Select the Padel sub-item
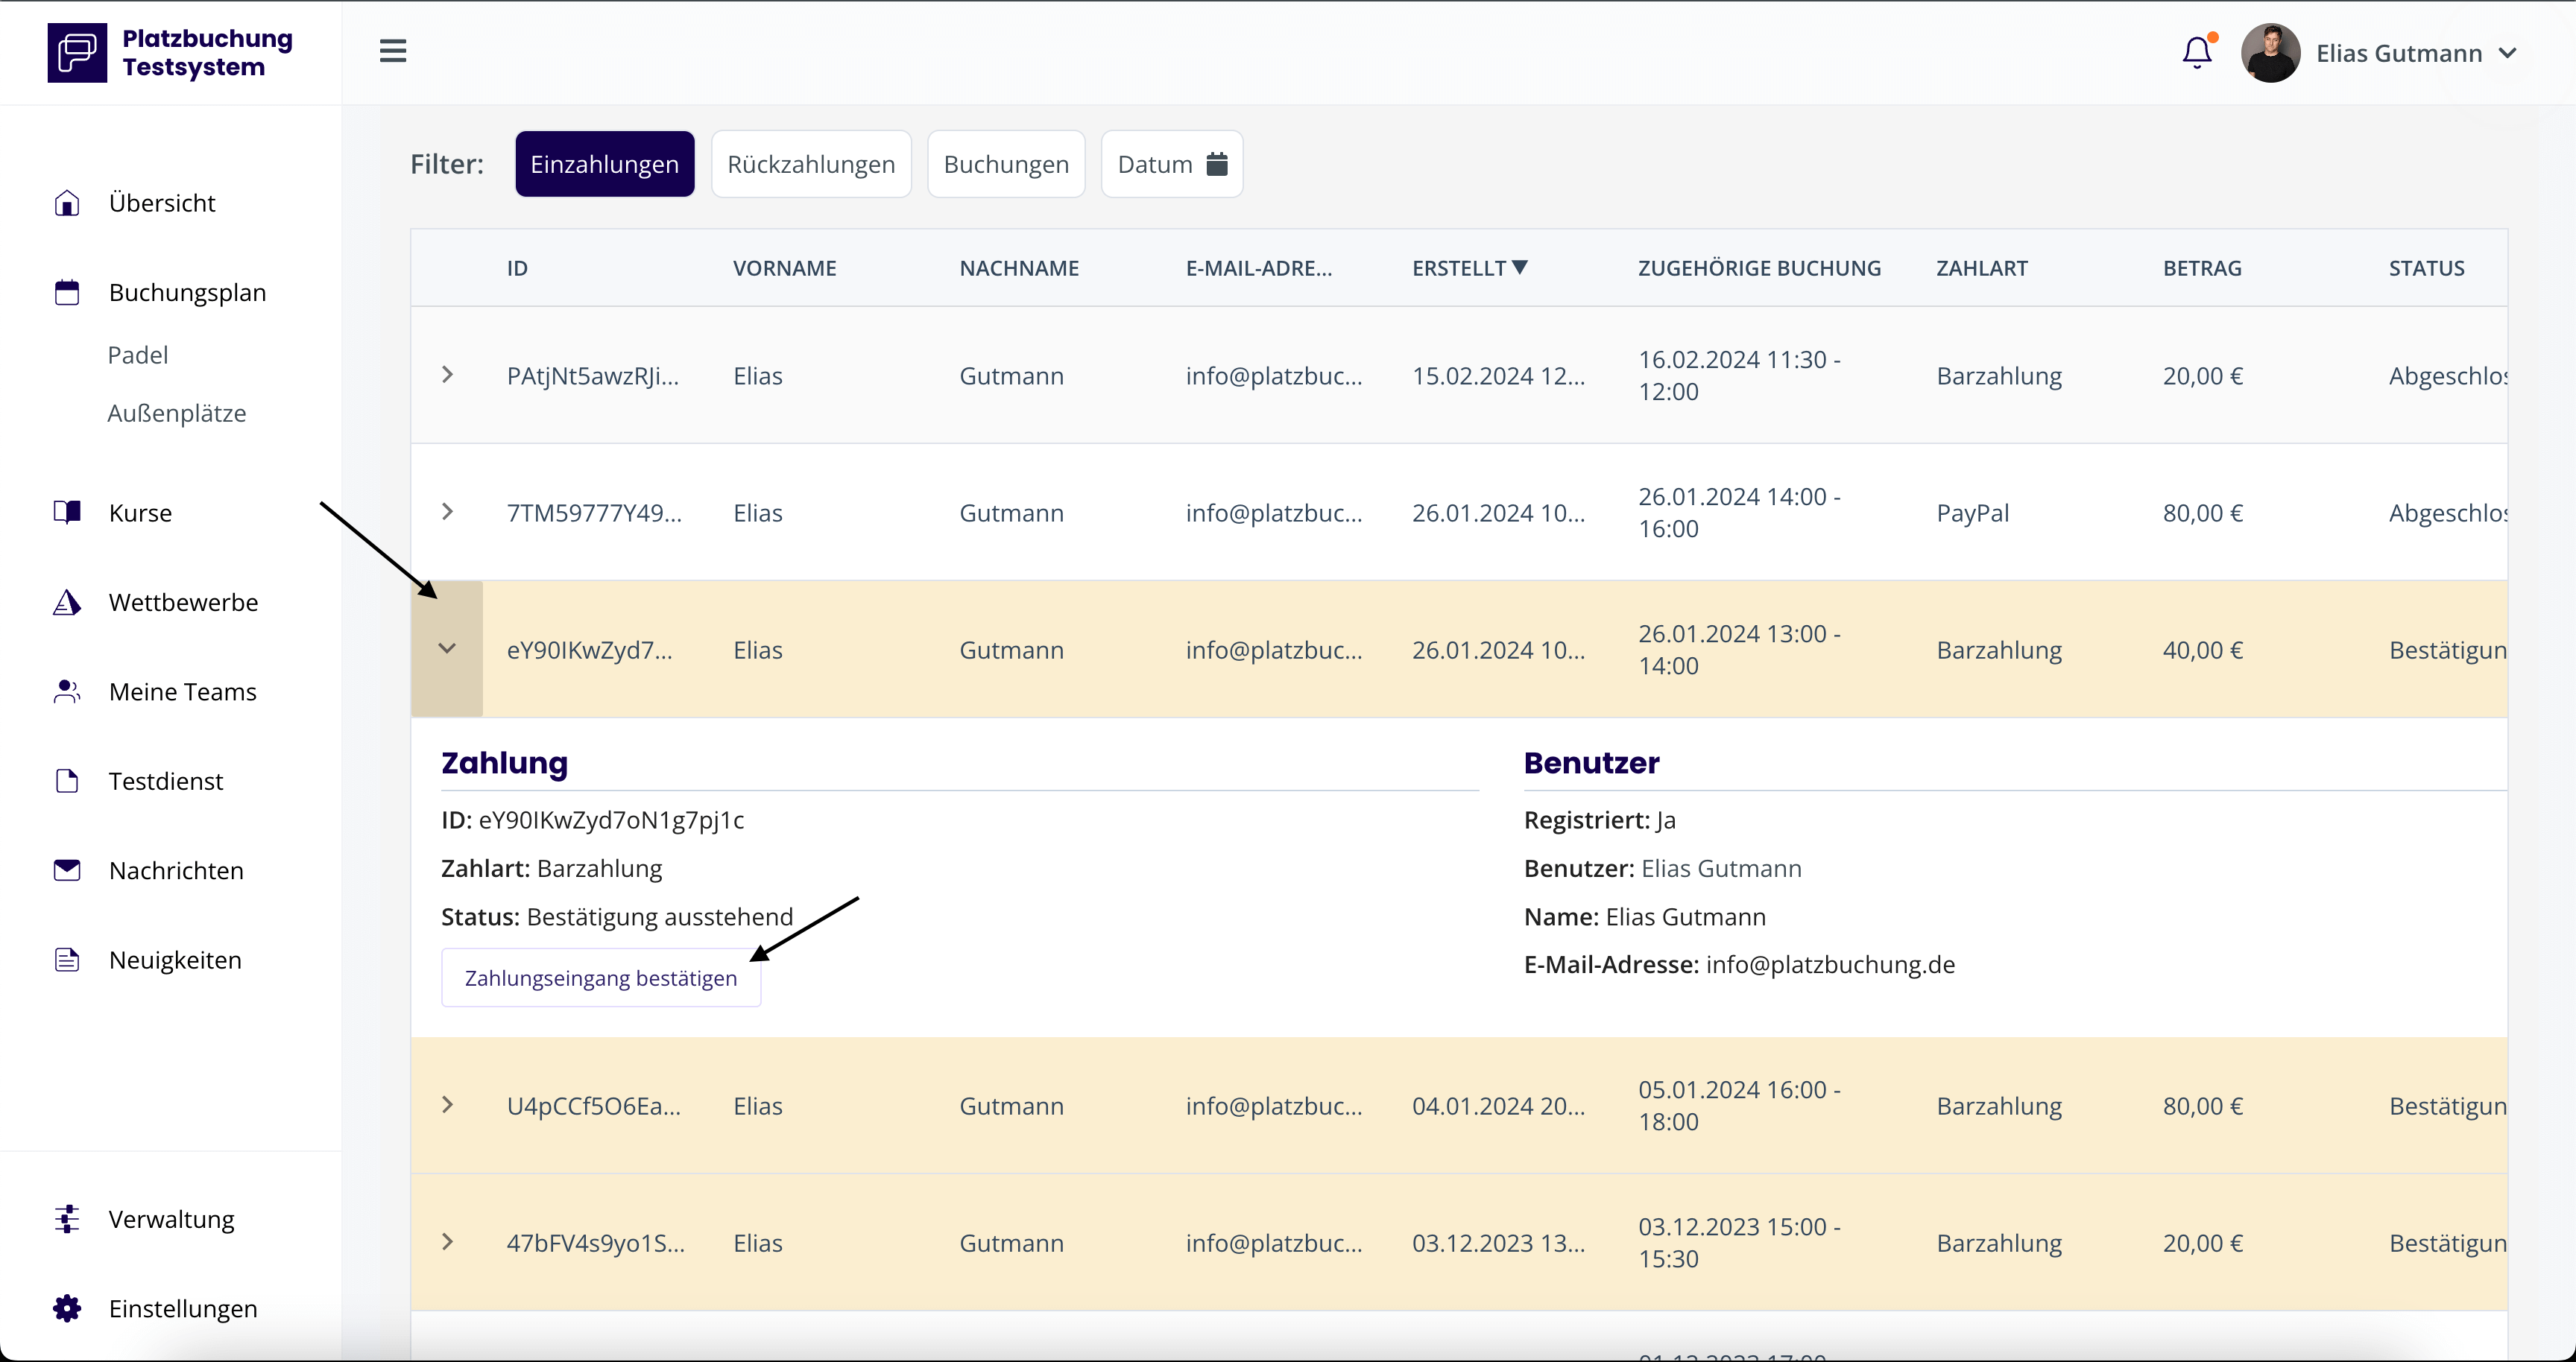This screenshot has width=2576, height=1362. click(138, 355)
